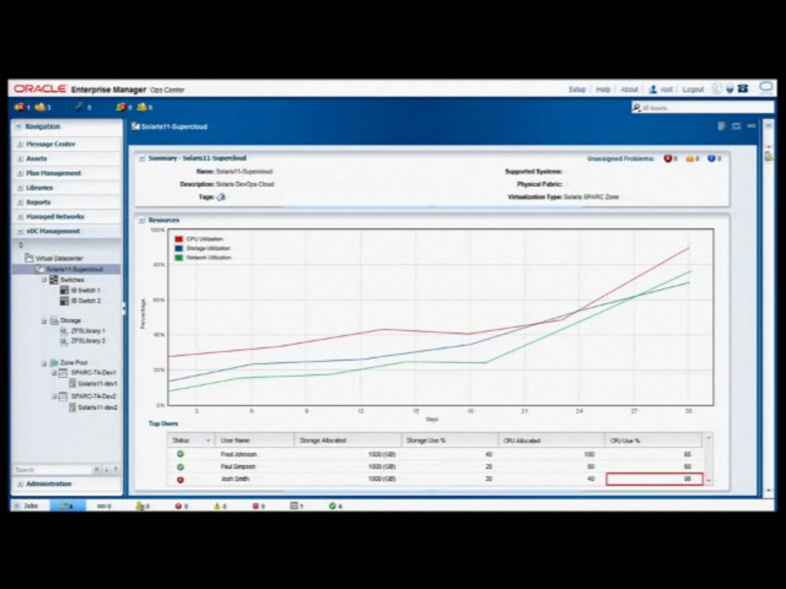Collapse the Navigation panel
The image size is (786, 589).
pos(18,127)
